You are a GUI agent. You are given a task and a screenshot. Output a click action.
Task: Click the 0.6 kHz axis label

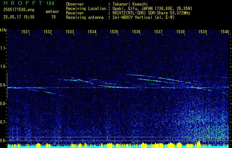click(3, 141)
